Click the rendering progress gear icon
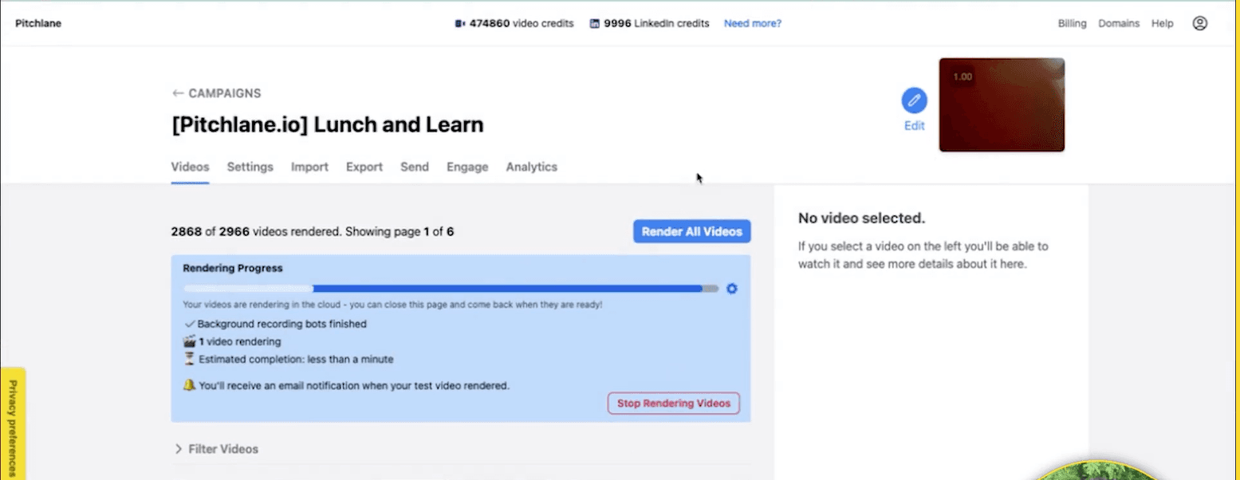This screenshot has width=1240, height=480. pyautogui.click(x=732, y=289)
